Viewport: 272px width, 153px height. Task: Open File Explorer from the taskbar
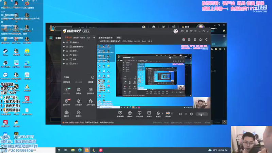click(x=73, y=150)
